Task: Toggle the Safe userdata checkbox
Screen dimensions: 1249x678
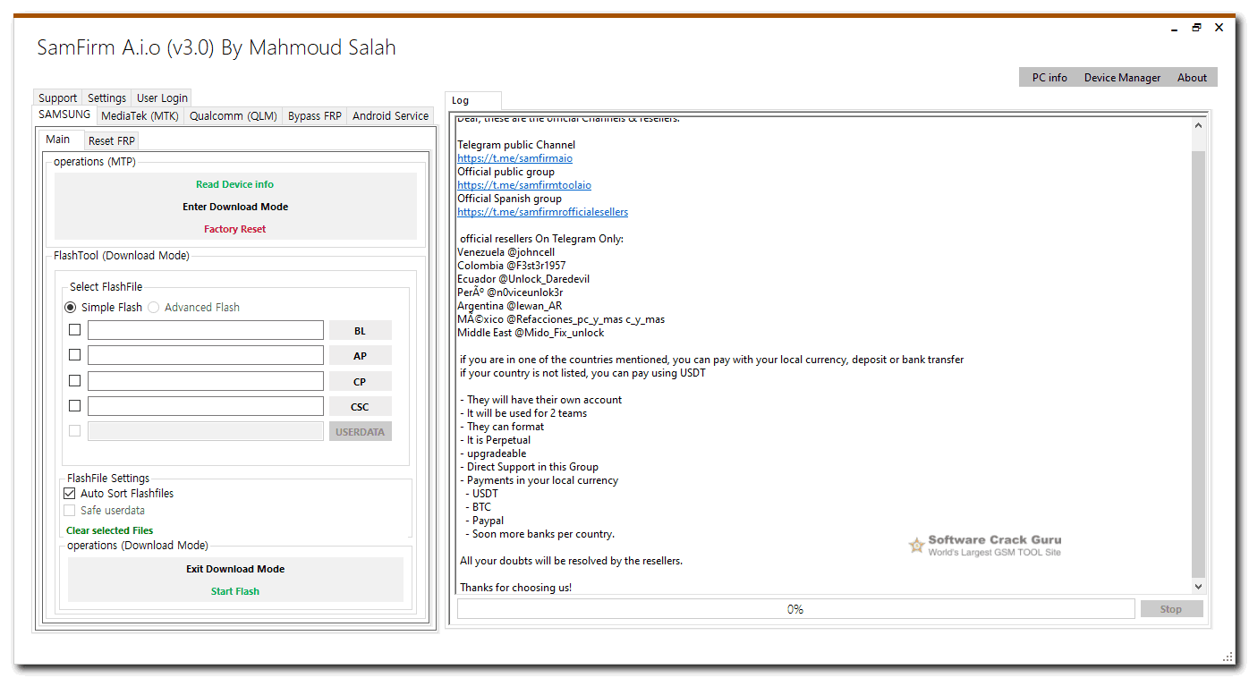Action: point(70,510)
